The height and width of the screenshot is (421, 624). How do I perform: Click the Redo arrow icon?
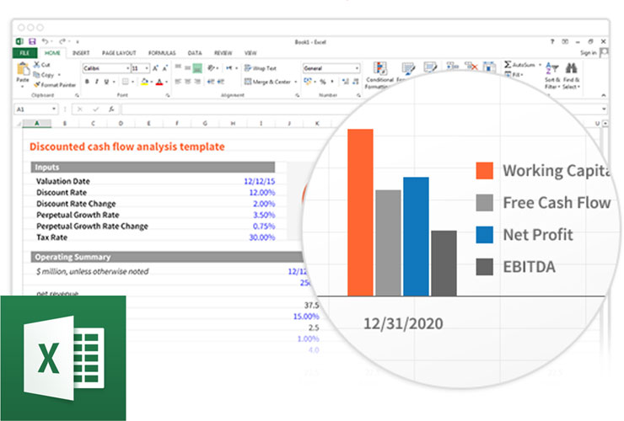pos(62,41)
